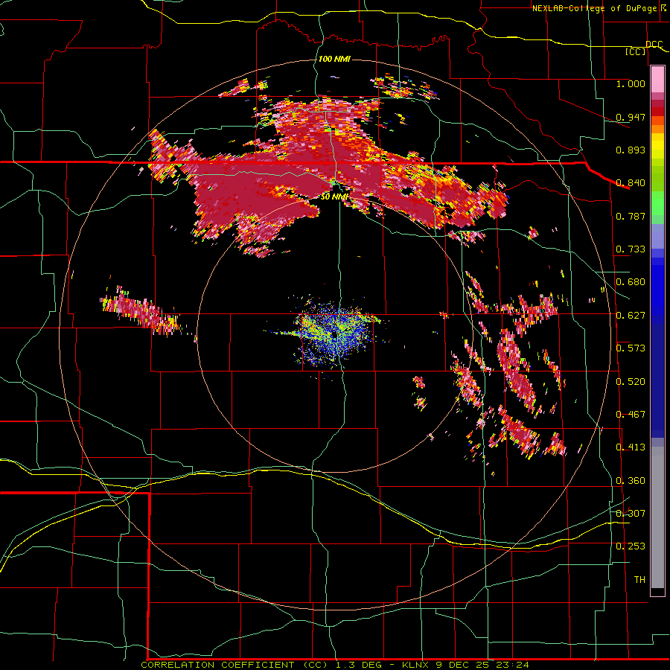
Task: Select the 0.680 scale value
Action: point(631,282)
